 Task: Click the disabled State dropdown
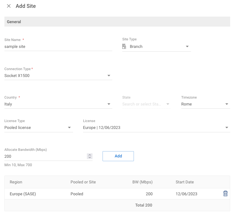click(146, 104)
